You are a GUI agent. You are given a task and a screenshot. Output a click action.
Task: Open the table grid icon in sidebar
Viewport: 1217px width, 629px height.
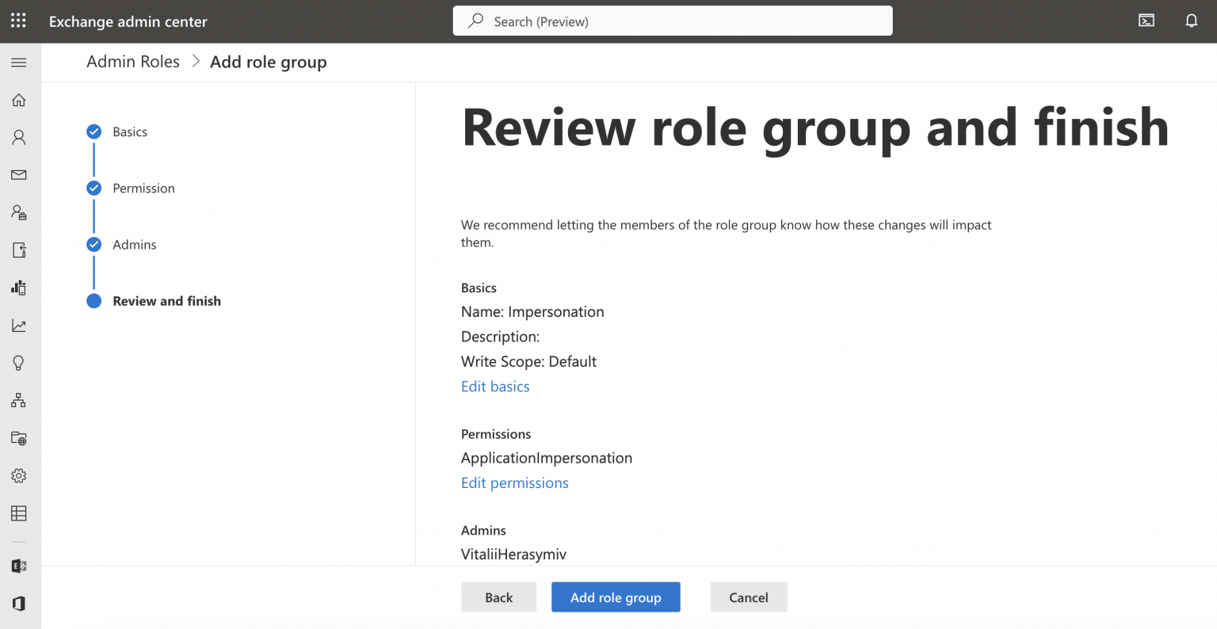pyautogui.click(x=19, y=513)
